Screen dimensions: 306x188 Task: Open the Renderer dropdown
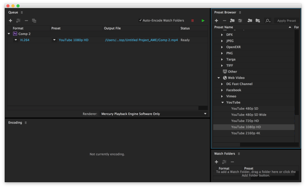tap(153, 114)
